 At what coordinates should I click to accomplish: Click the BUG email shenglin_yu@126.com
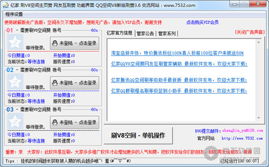[243, 131]
